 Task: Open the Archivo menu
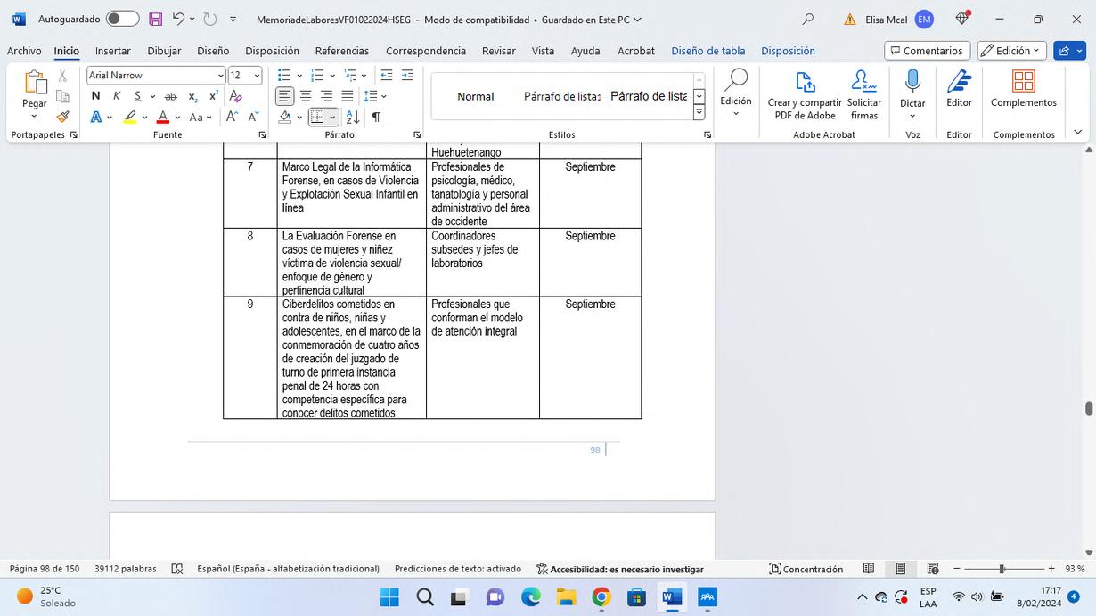tap(24, 51)
